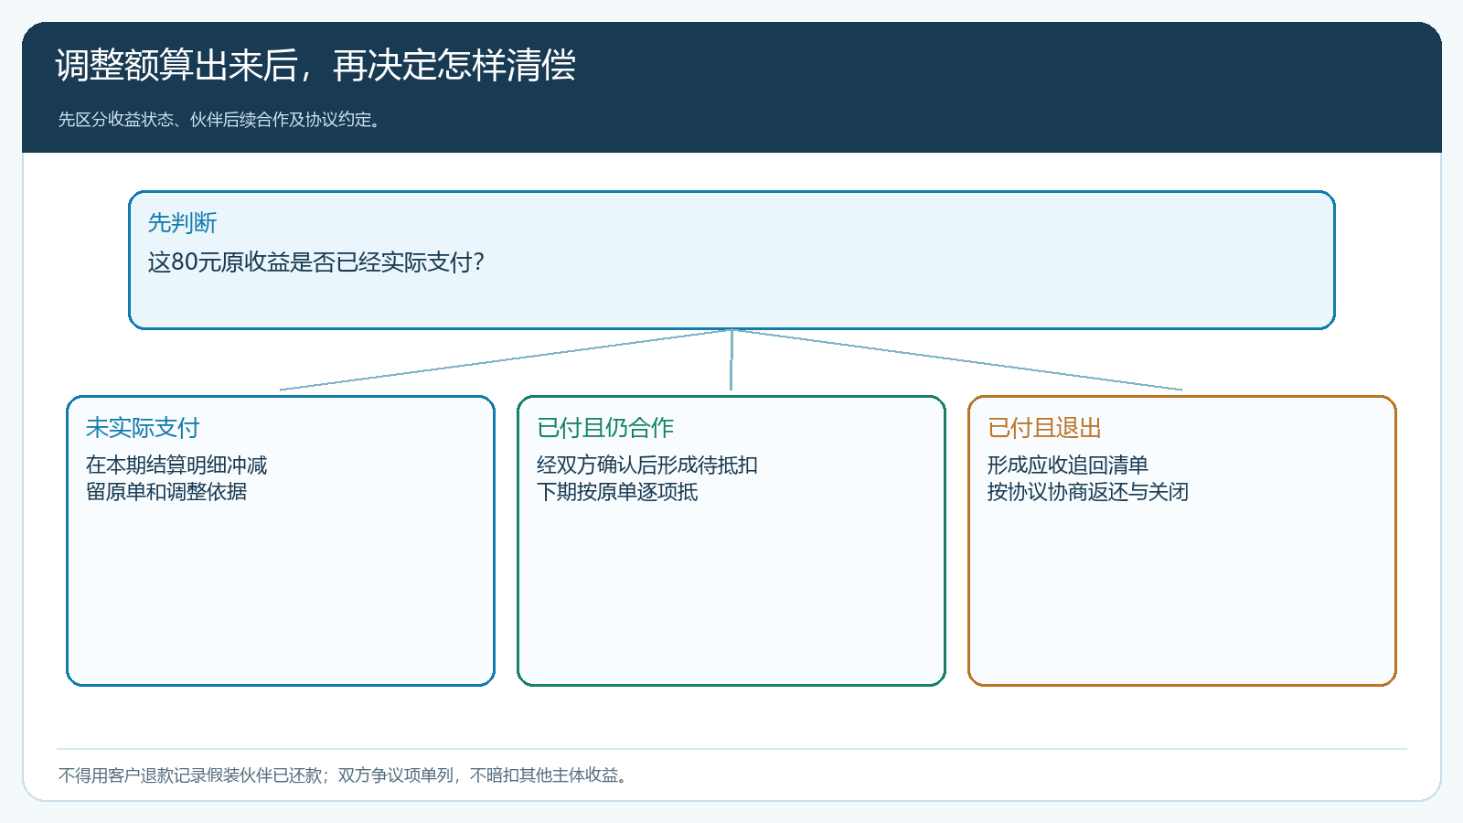Click the 已付且退出 card heading
The image size is (1463, 823).
(x=1044, y=428)
